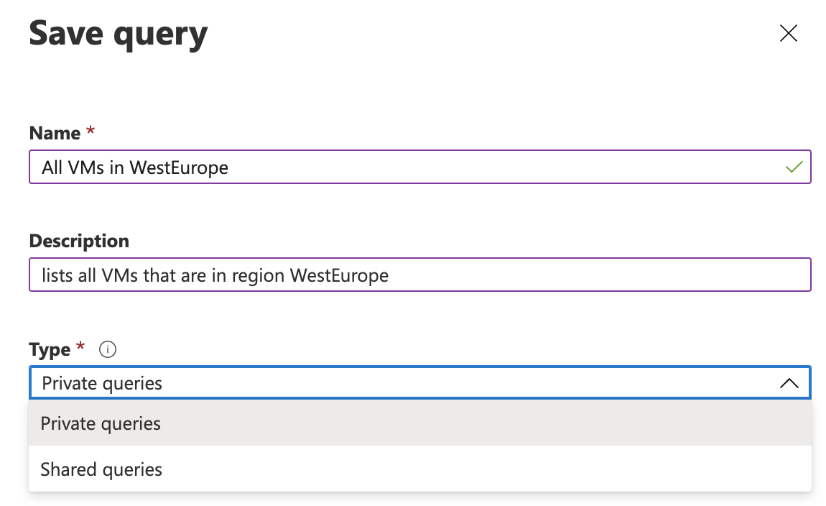Click the info icon beside Type
Viewport: 826px width, 506px height.
[108, 349]
